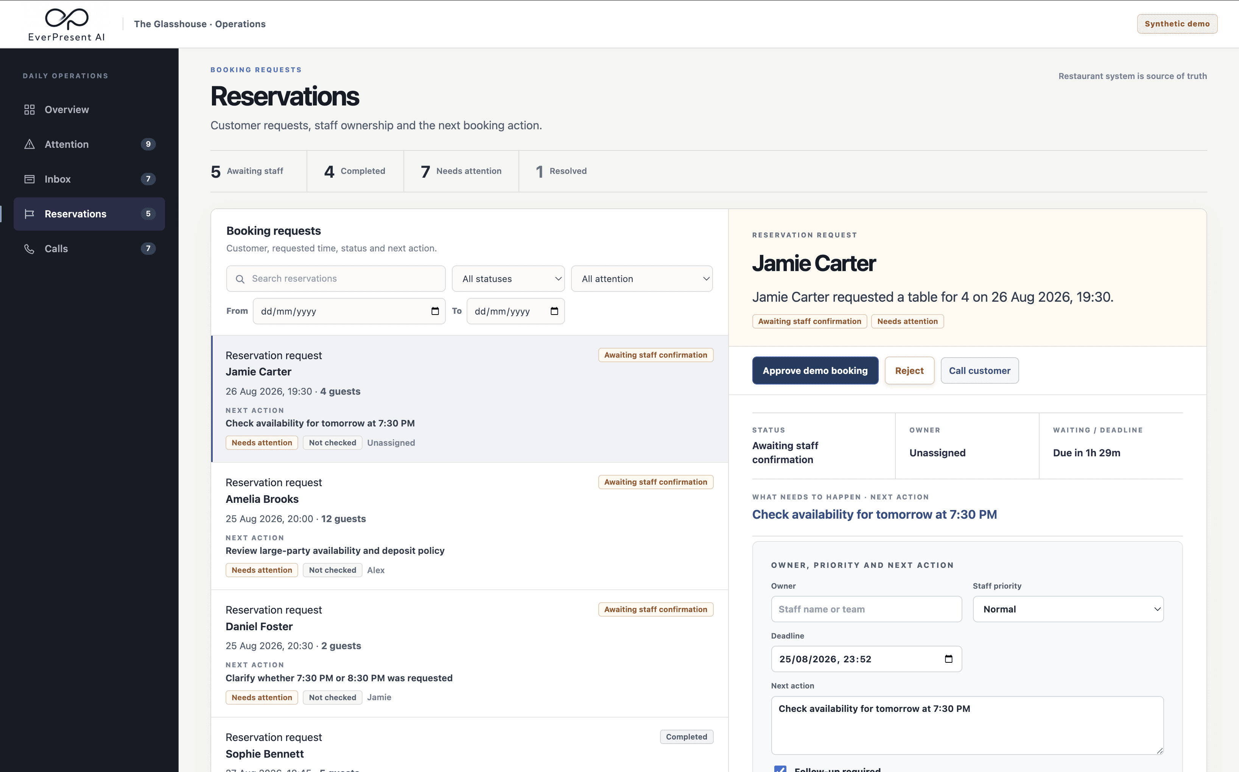This screenshot has height=772, width=1239.
Task: Click the Overview grid icon in sidebar
Action: [x=30, y=110]
